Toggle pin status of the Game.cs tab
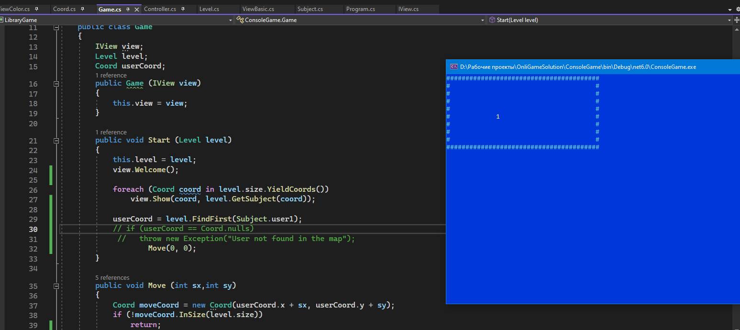 [x=128, y=9]
